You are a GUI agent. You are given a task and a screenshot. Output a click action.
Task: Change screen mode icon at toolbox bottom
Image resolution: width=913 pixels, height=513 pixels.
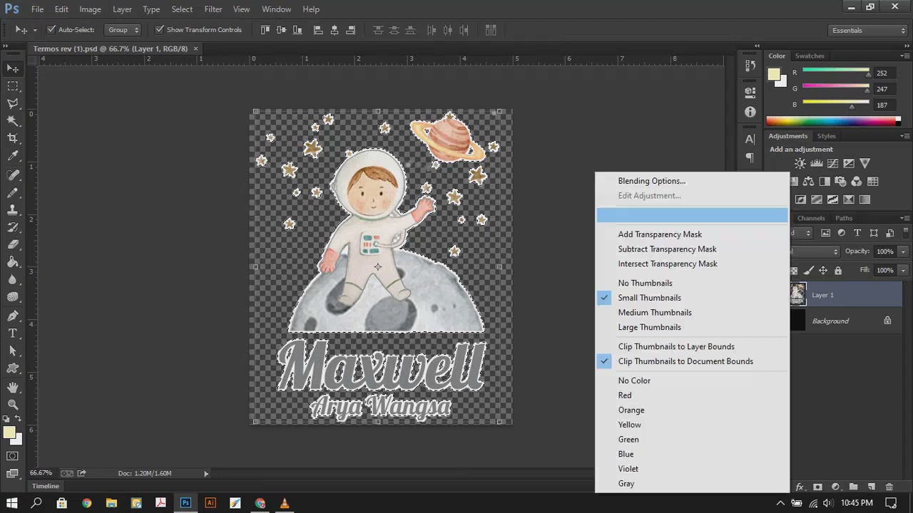13,473
